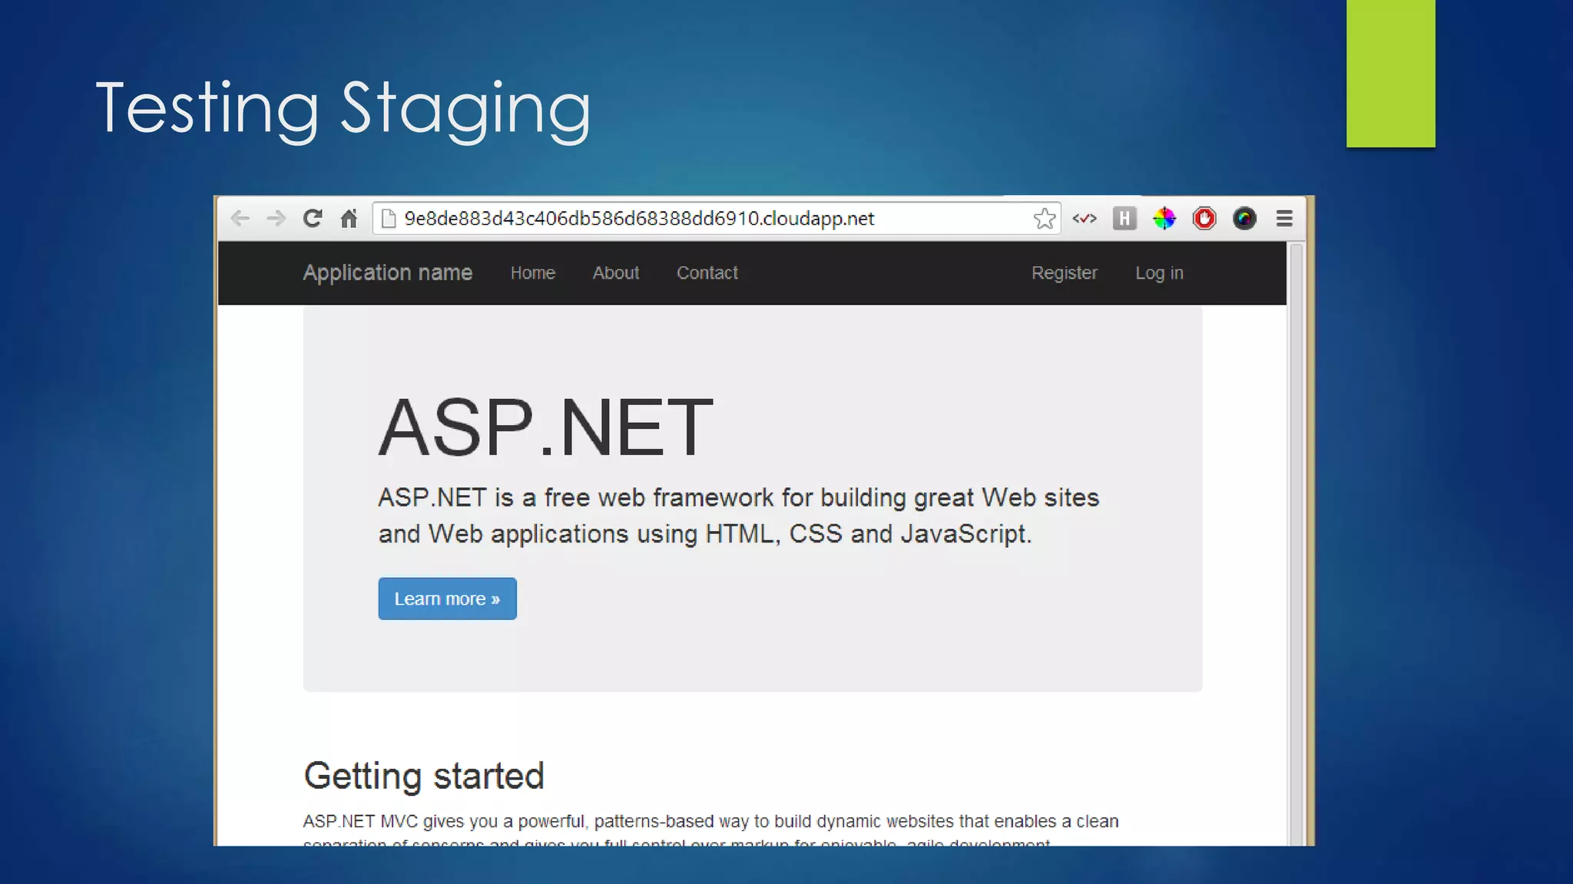Open the Contact nav item

point(707,273)
